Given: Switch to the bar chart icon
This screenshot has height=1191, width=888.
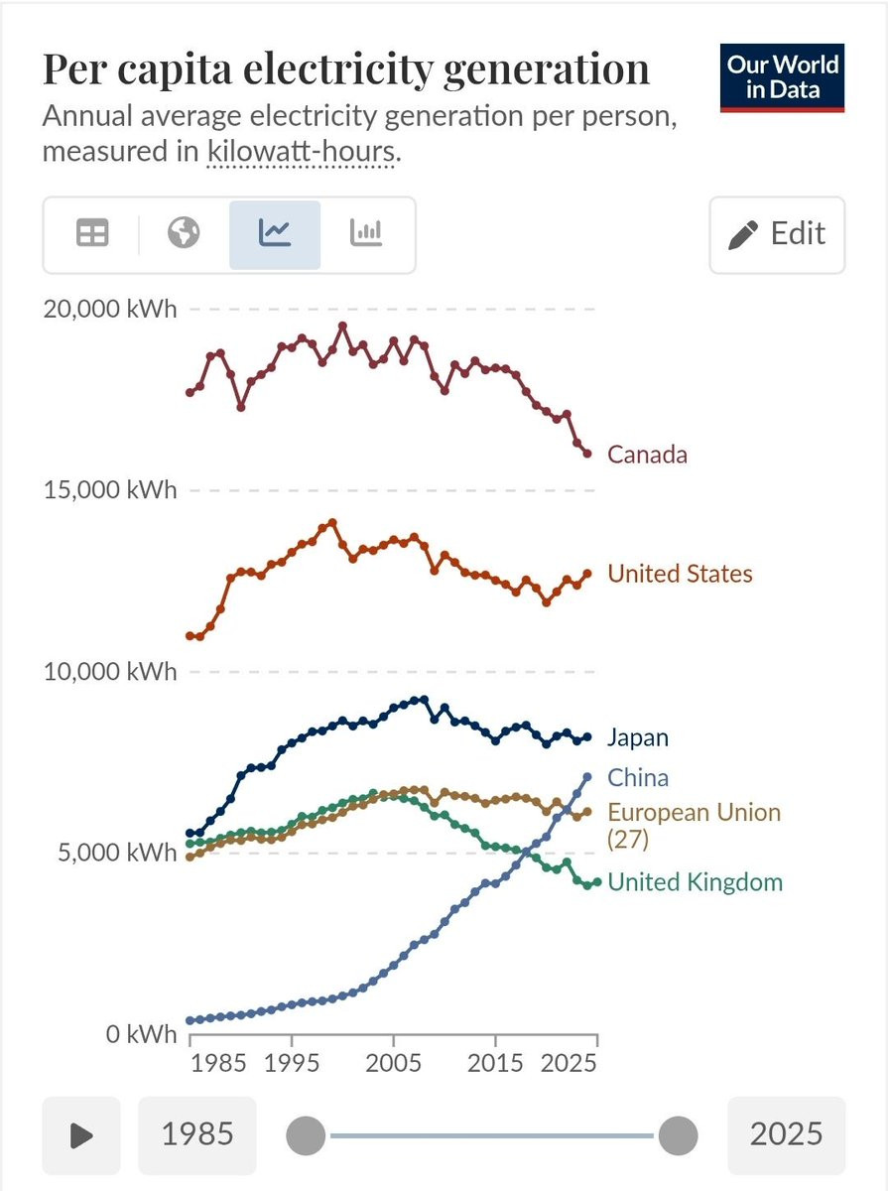Looking at the screenshot, I should coord(366,234).
